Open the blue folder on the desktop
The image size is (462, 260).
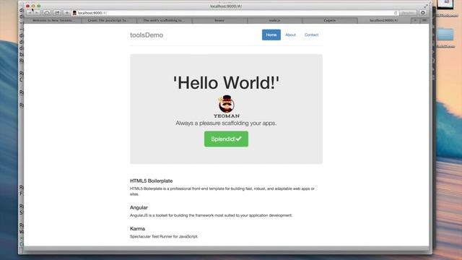445,35
